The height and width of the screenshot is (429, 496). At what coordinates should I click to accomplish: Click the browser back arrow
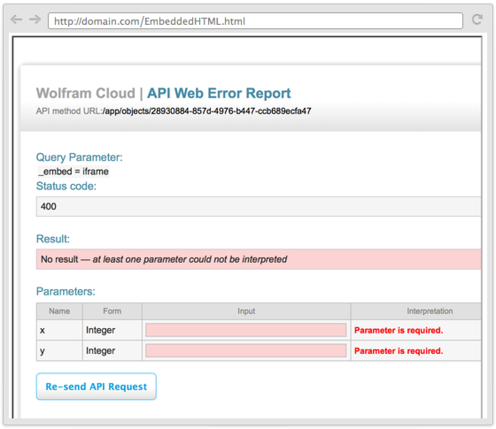(16, 20)
